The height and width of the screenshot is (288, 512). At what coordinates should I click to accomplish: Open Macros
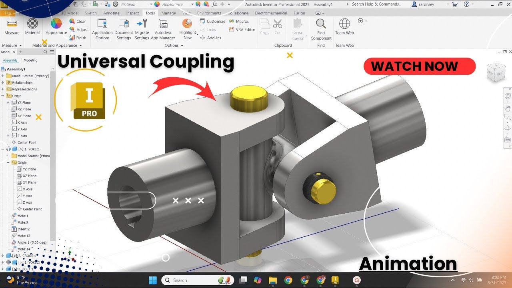(x=239, y=22)
